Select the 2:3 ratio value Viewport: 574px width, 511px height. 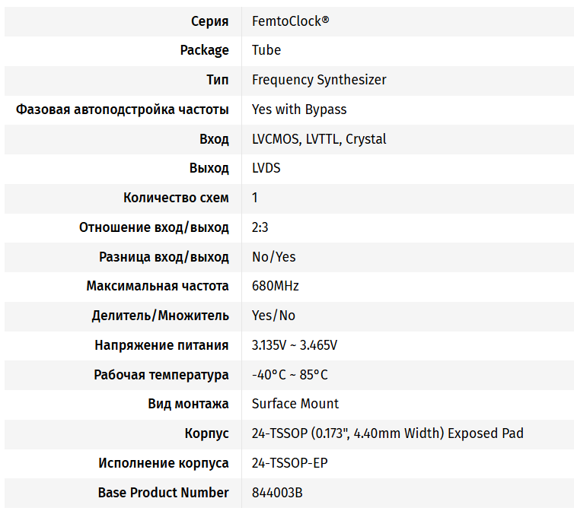point(260,227)
